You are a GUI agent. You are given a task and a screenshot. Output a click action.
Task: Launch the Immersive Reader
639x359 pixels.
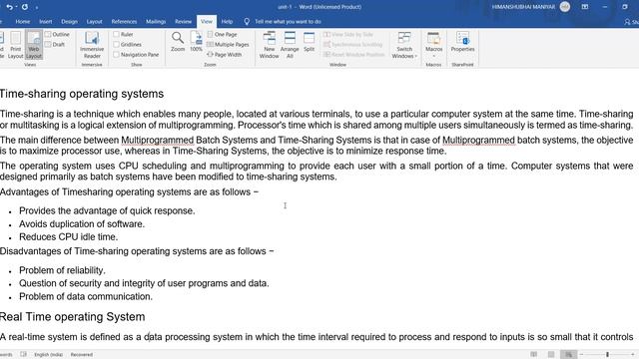tap(92, 44)
